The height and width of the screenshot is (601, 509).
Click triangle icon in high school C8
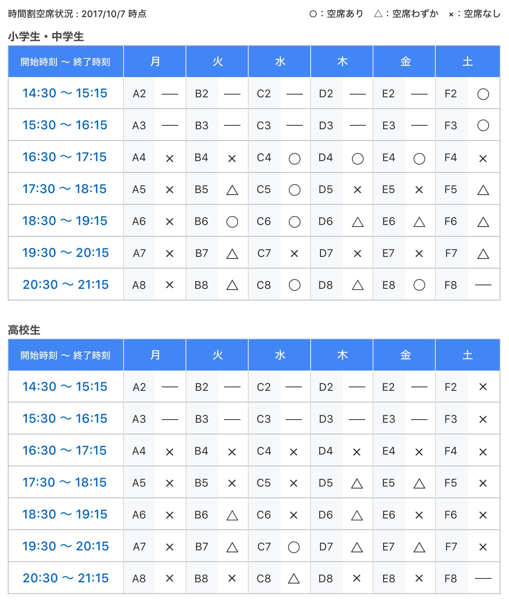click(x=293, y=579)
